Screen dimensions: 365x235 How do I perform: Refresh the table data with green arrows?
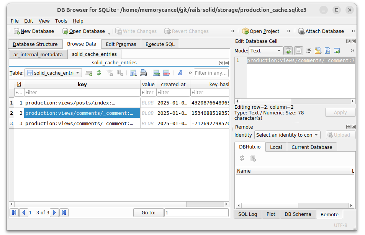pos(99,73)
